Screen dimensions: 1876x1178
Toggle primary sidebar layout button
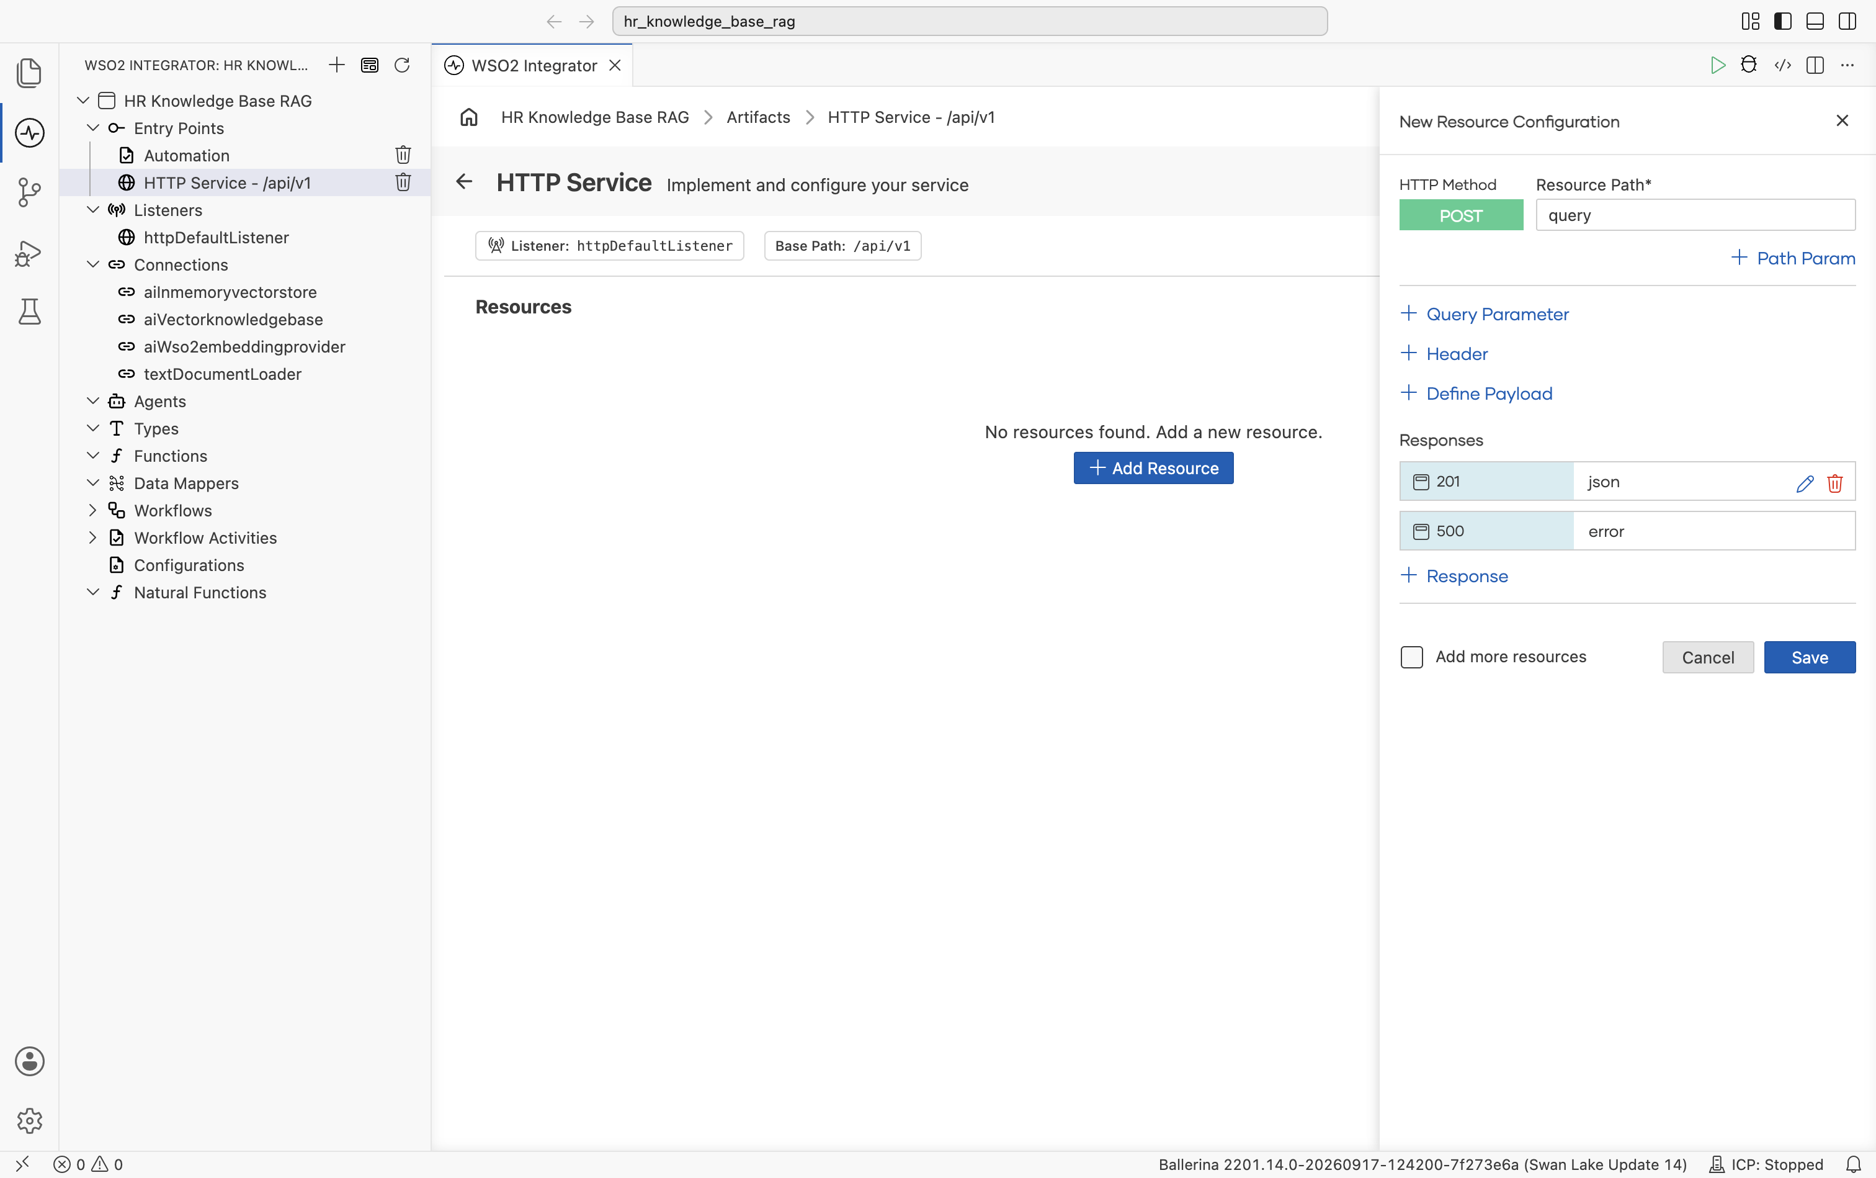(x=1782, y=21)
